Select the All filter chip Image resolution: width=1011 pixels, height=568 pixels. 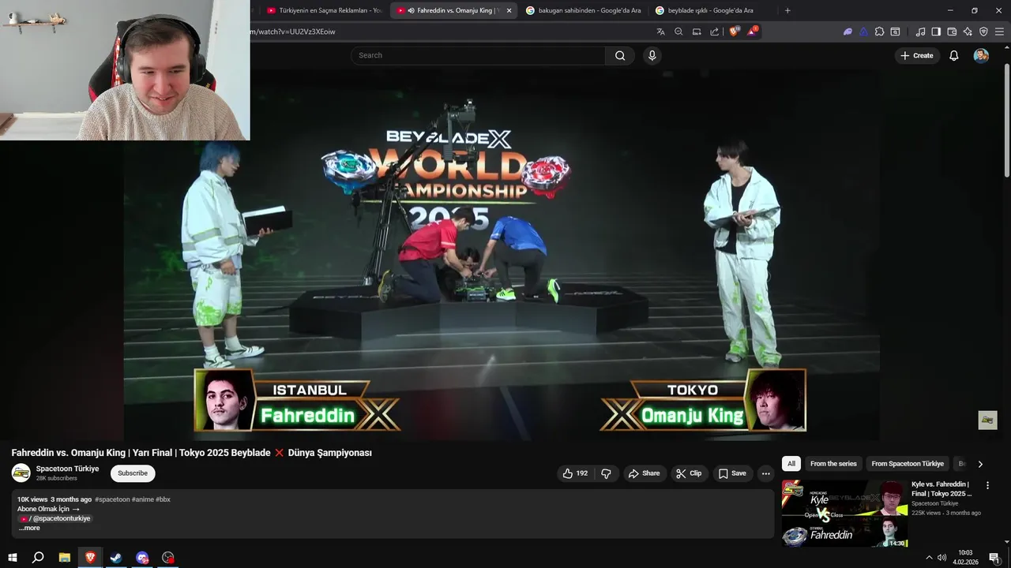(791, 464)
